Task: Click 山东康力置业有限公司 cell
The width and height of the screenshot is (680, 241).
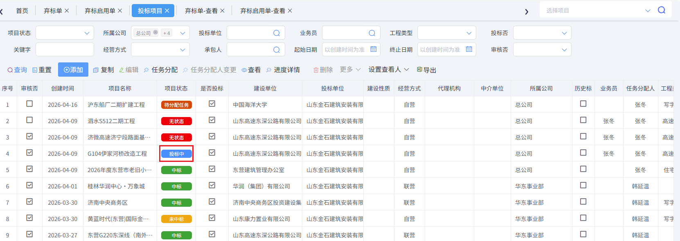Action: pyautogui.click(x=261, y=219)
